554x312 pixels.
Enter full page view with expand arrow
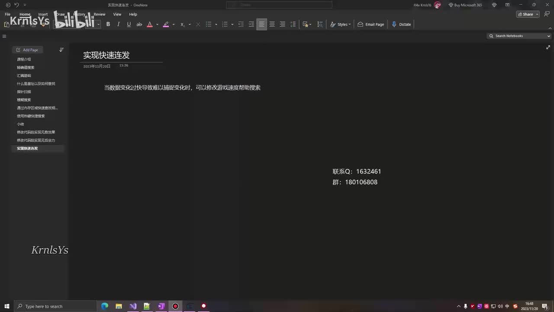point(548,47)
